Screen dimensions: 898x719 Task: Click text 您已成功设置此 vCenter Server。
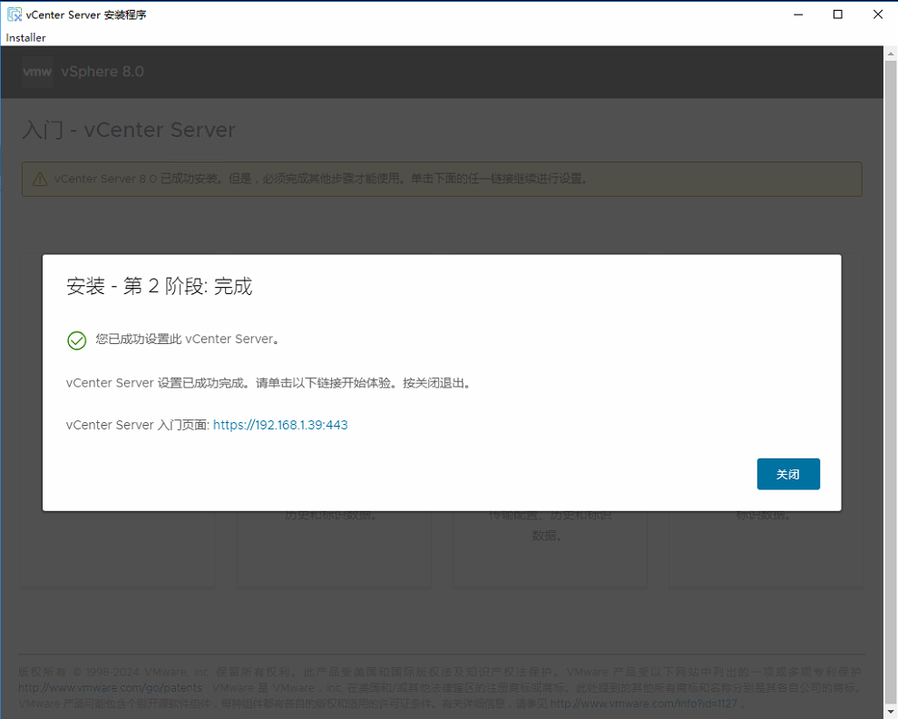coord(188,339)
